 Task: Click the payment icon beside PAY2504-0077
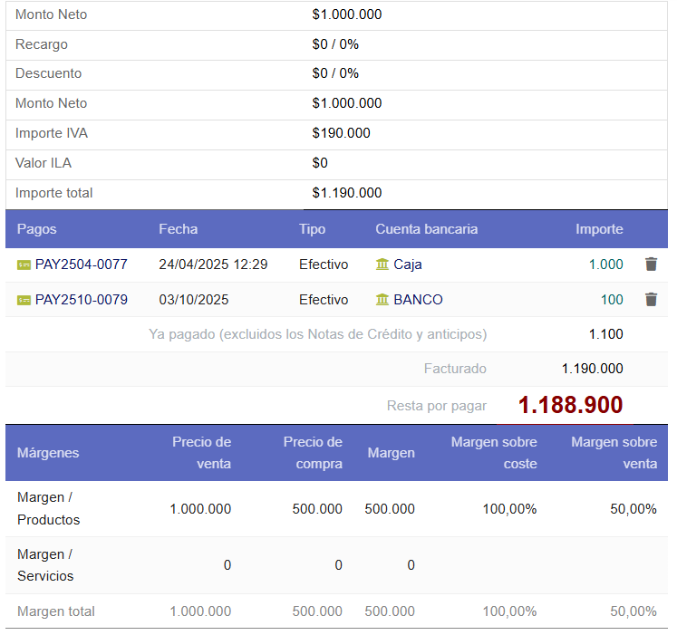point(24,265)
